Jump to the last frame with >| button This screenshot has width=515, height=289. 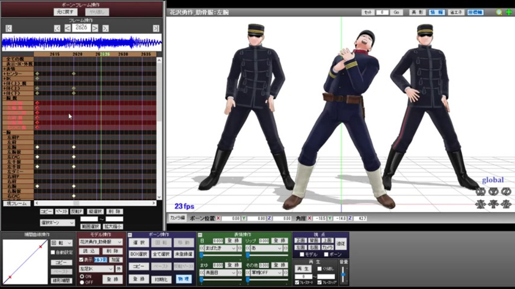click(x=156, y=28)
